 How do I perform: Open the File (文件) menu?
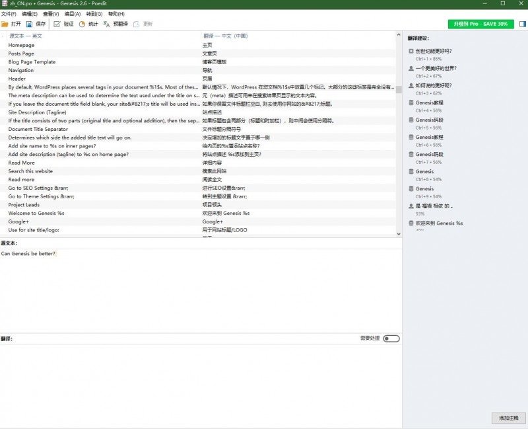(x=9, y=14)
